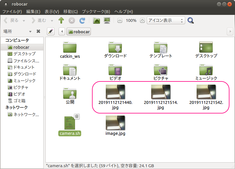This screenshot has width=235, height=169.
Task: Zoom out with the minus icon
Action: (x=120, y=20)
